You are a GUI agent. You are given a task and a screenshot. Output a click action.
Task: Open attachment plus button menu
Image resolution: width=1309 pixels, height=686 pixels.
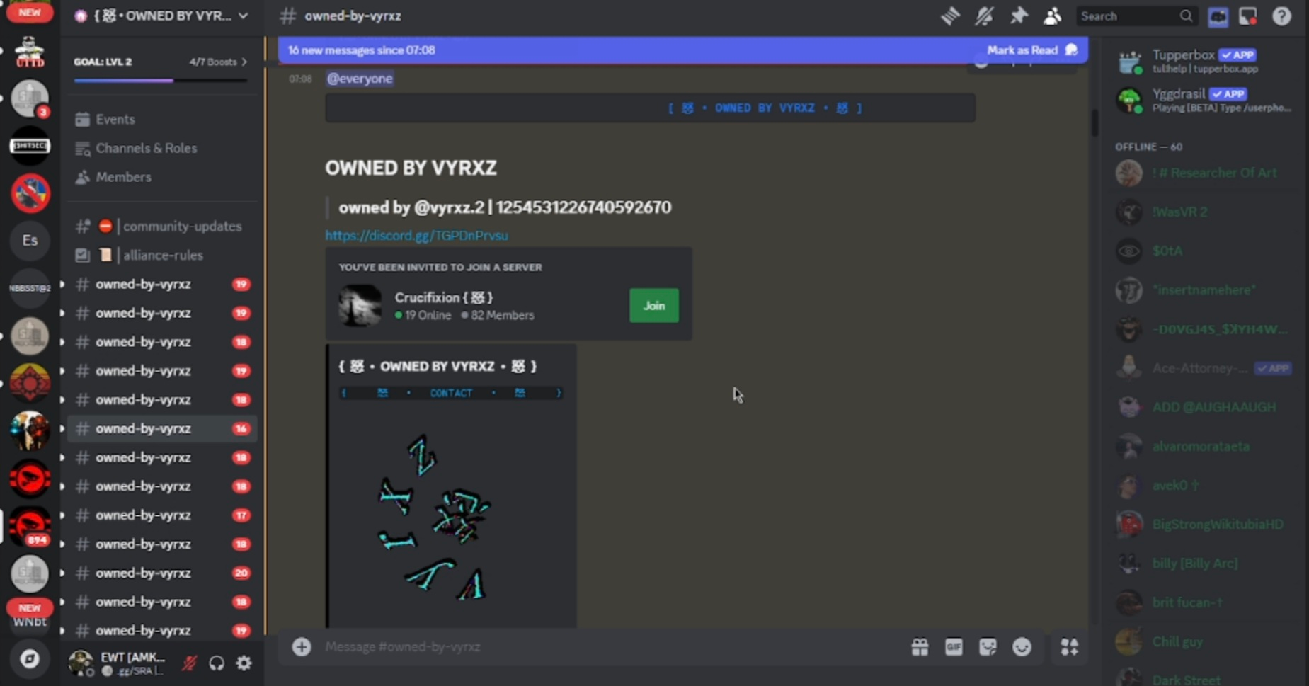(x=302, y=647)
